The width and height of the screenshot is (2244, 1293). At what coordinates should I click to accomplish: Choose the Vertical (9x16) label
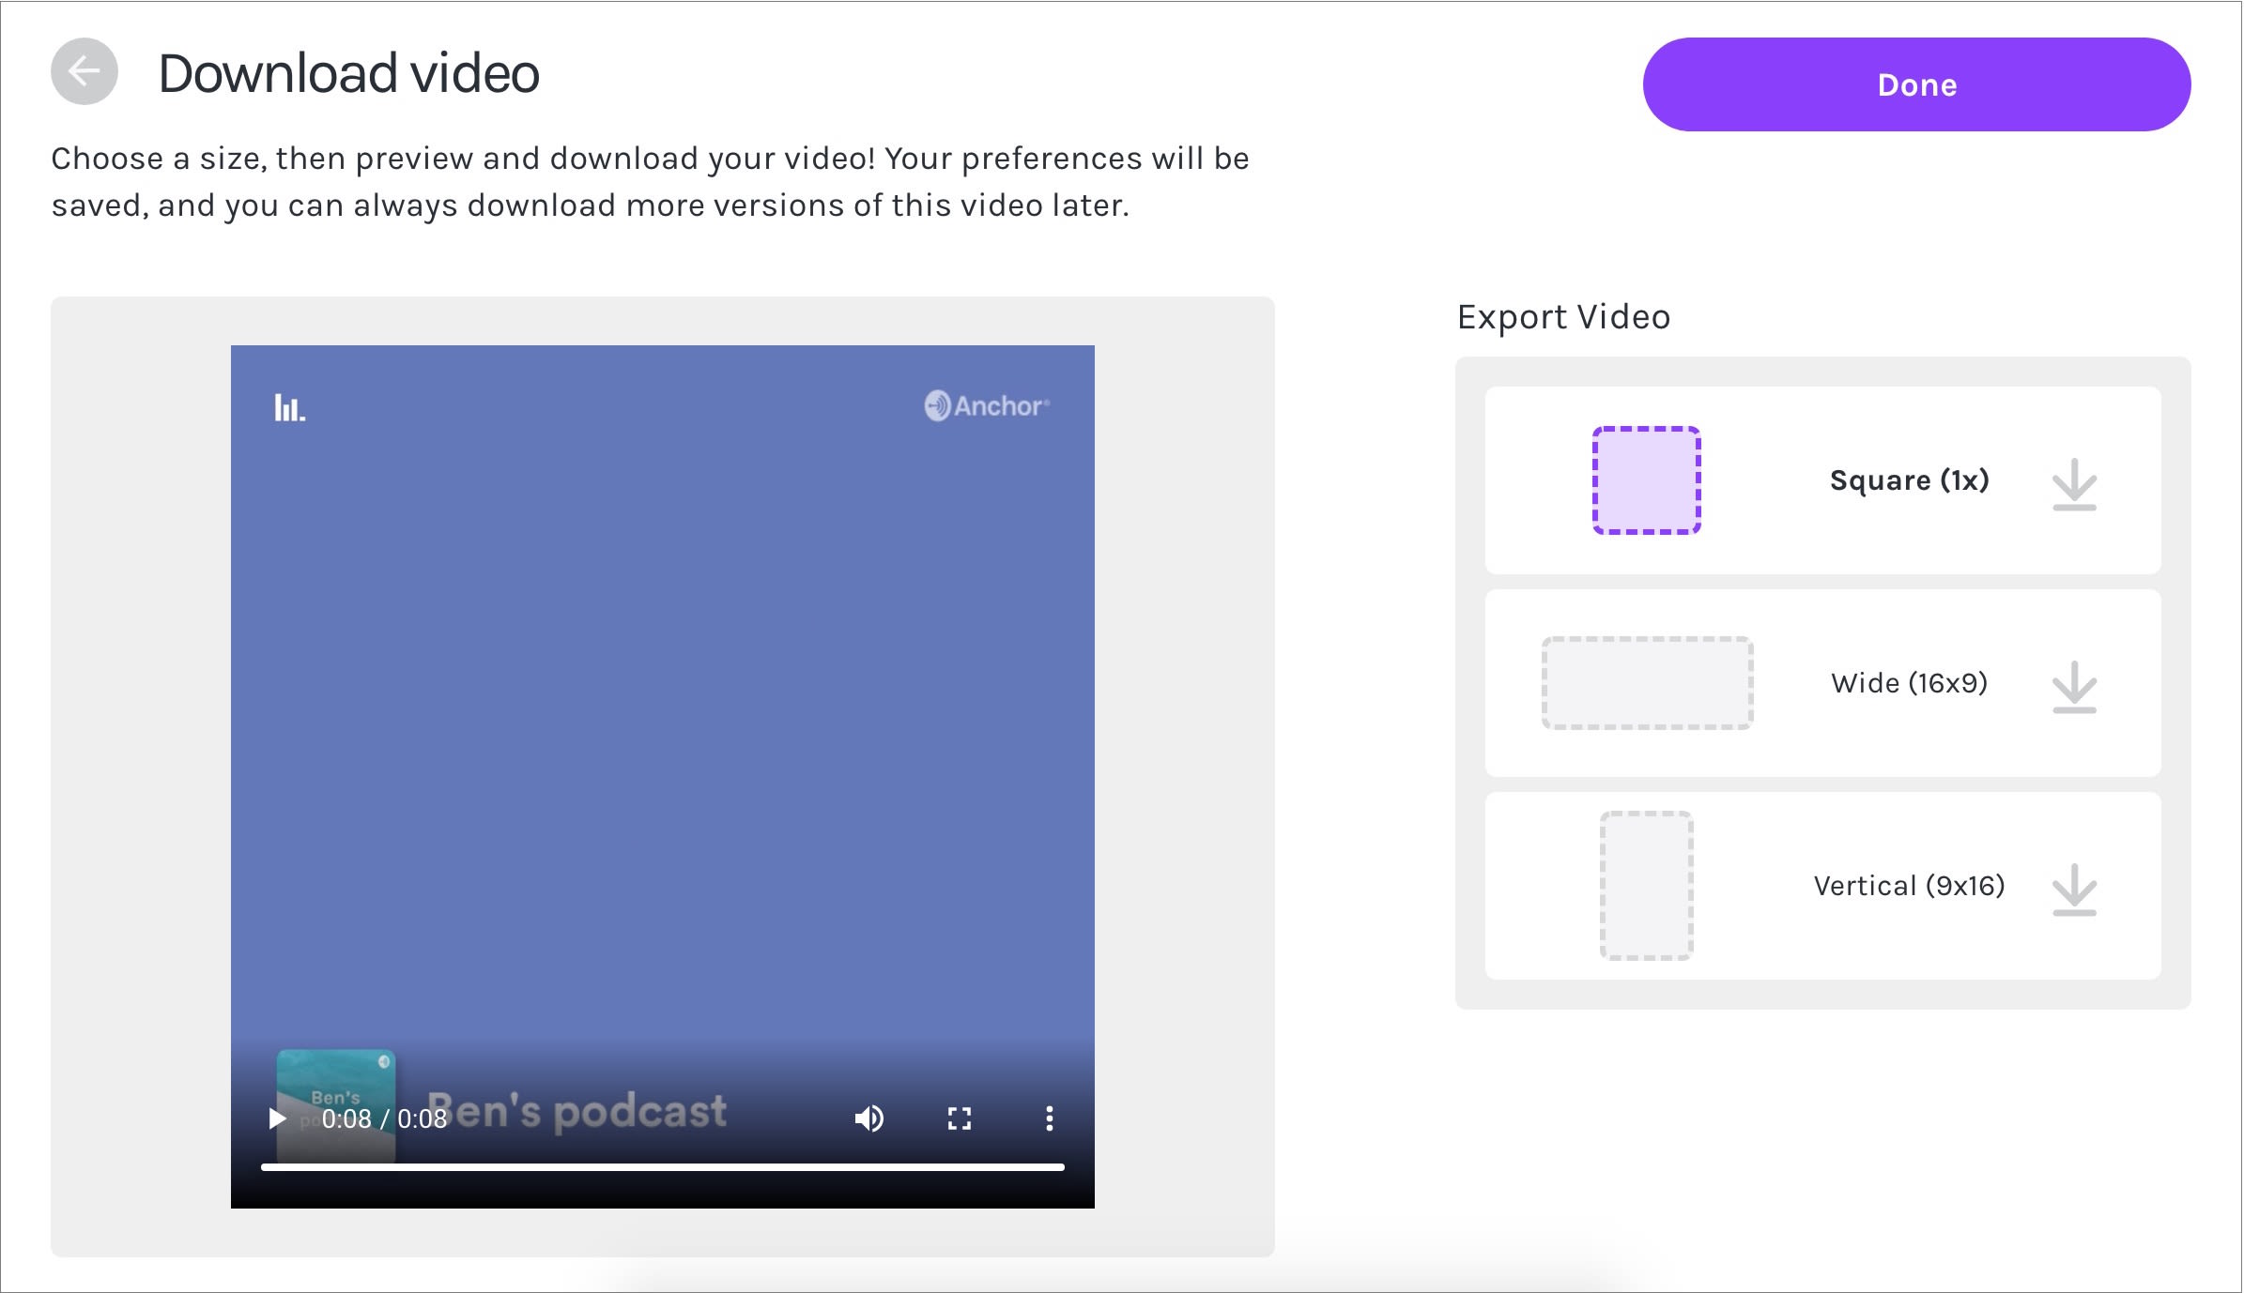click(1909, 886)
